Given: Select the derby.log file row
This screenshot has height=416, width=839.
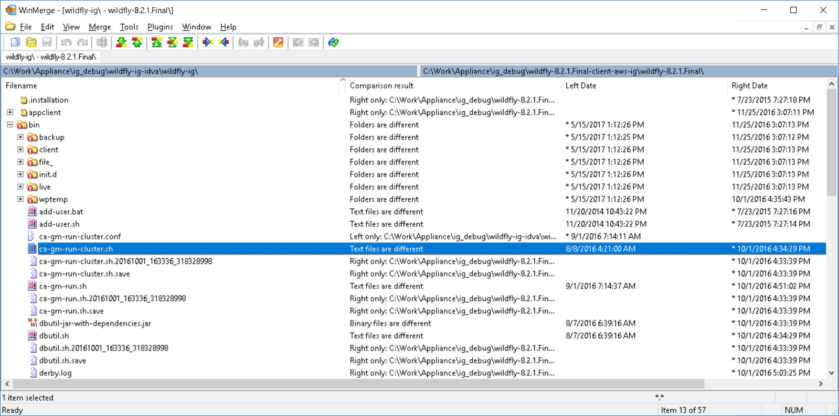Looking at the screenshot, I should (x=413, y=373).
